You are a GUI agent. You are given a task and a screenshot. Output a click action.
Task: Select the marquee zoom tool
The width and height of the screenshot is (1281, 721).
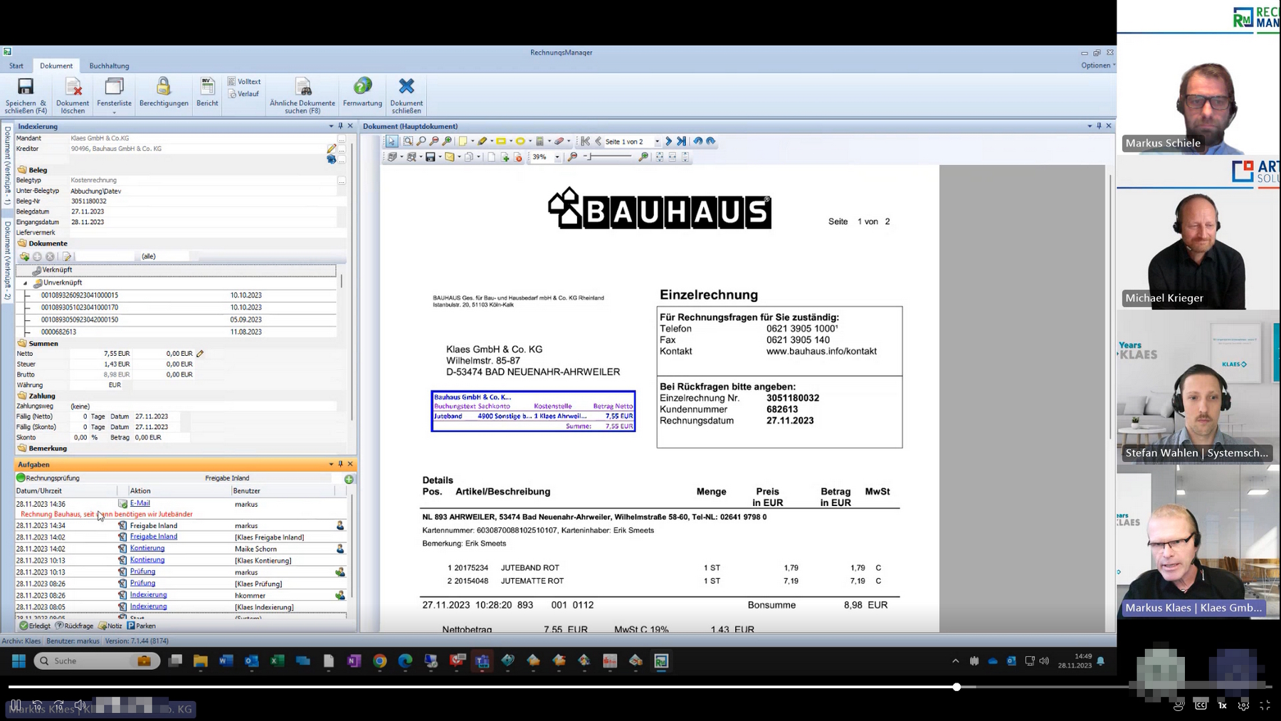[x=408, y=142]
